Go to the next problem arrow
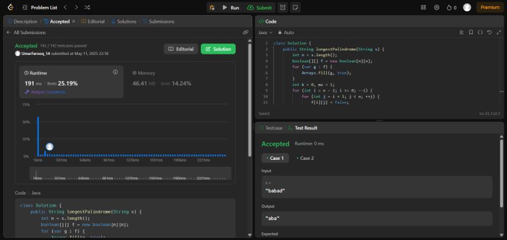The width and height of the screenshot is (507, 240). pyautogui.click(x=76, y=7)
